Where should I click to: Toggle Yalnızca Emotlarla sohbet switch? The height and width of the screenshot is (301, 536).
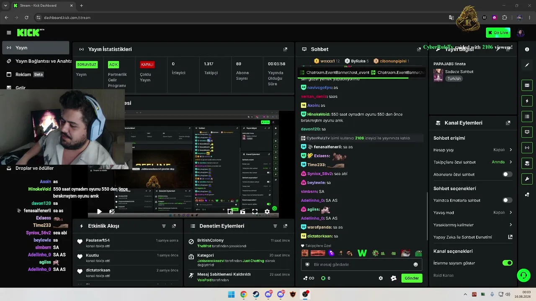507,200
